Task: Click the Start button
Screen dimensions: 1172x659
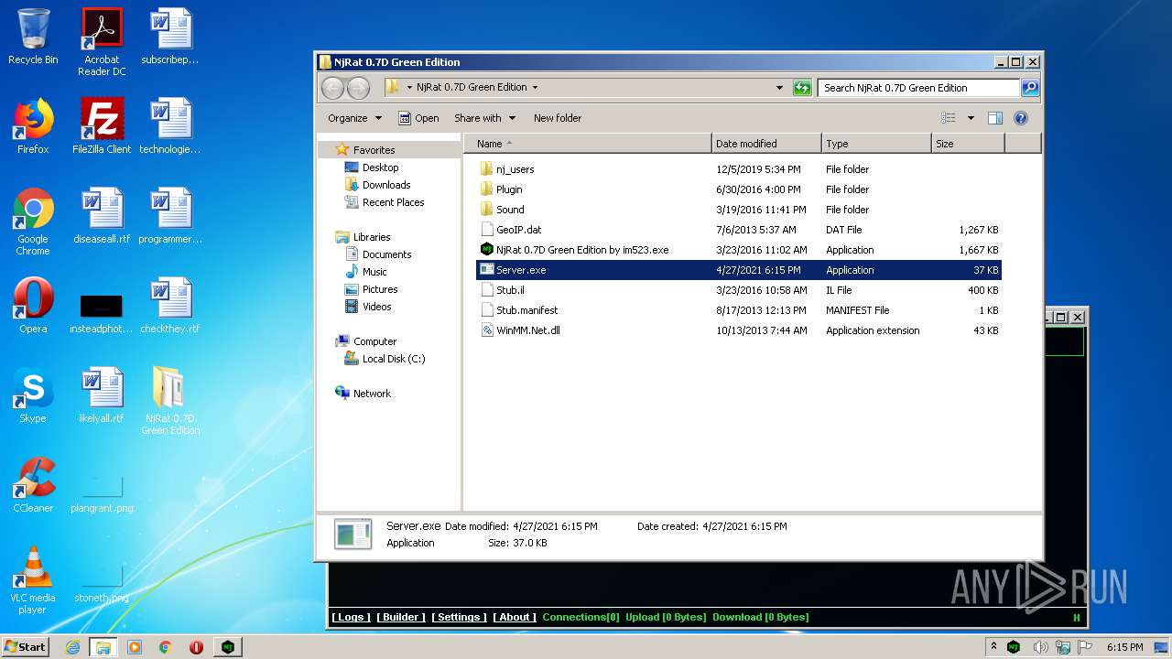Action: click(x=26, y=646)
